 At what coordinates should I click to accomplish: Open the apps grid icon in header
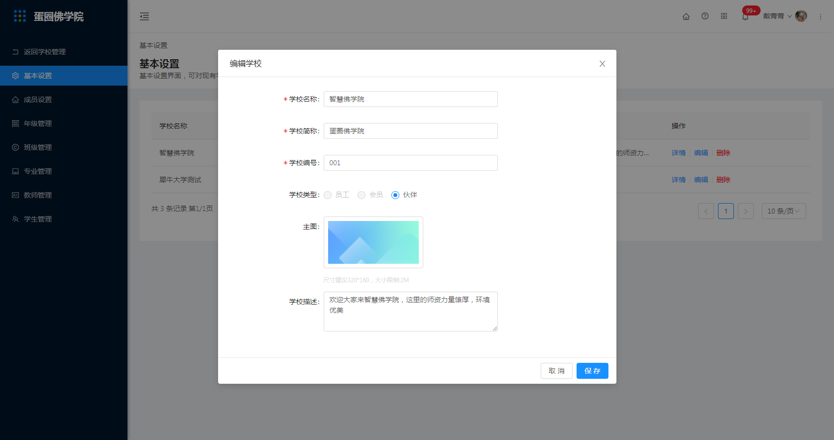(x=724, y=16)
